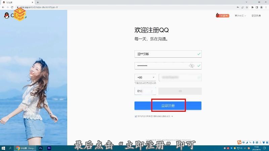269x151 pixels.
Task: Click the blue 立即注册 button
Action: coord(168,106)
